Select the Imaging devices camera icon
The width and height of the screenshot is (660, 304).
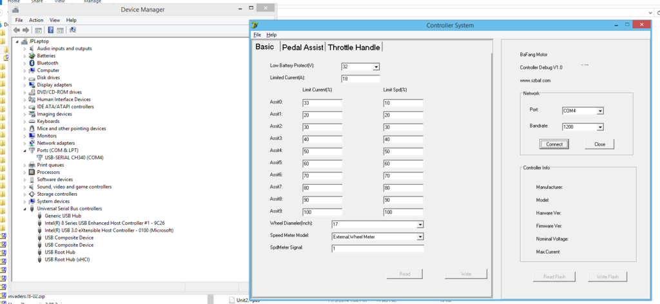[32, 114]
